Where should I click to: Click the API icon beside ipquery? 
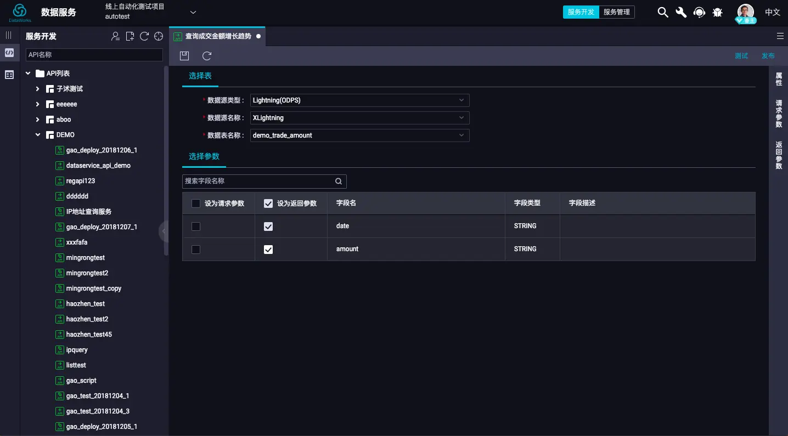pyautogui.click(x=60, y=350)
